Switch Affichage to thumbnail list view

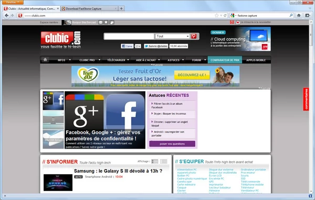click(x=155, y=161)
